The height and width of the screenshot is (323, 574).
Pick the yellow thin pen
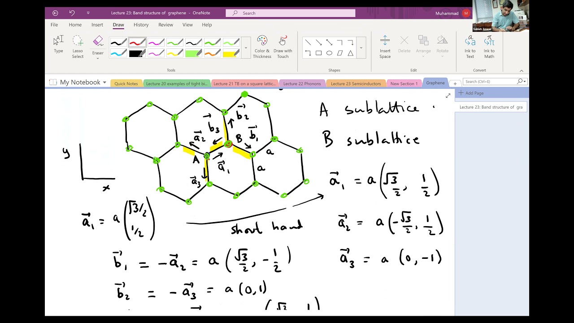175,53
